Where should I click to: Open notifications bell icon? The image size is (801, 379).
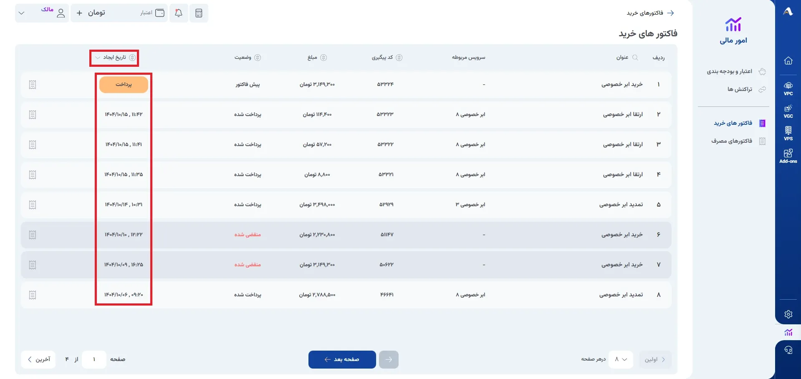point(179,13)
